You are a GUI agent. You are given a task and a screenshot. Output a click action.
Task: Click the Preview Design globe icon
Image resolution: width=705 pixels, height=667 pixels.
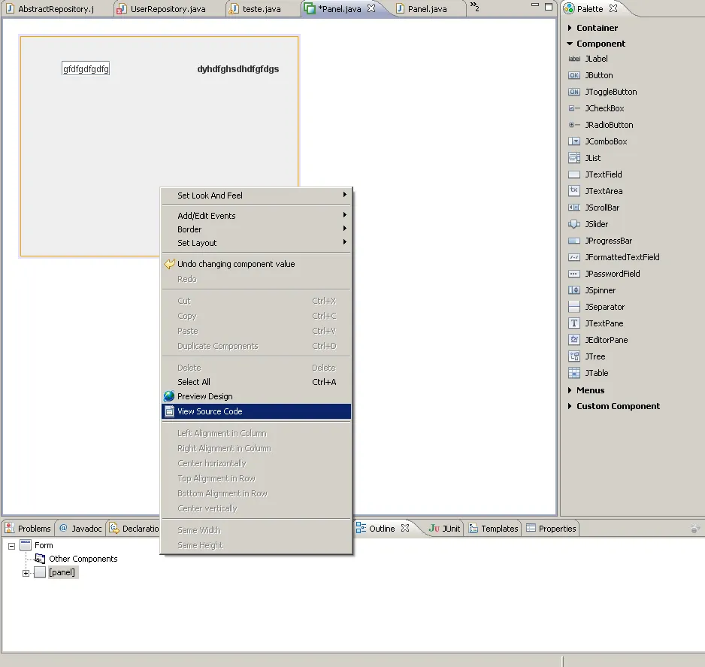click(x=169, y=396)
